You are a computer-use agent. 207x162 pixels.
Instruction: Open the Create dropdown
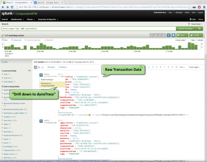(x=196, y=35)
